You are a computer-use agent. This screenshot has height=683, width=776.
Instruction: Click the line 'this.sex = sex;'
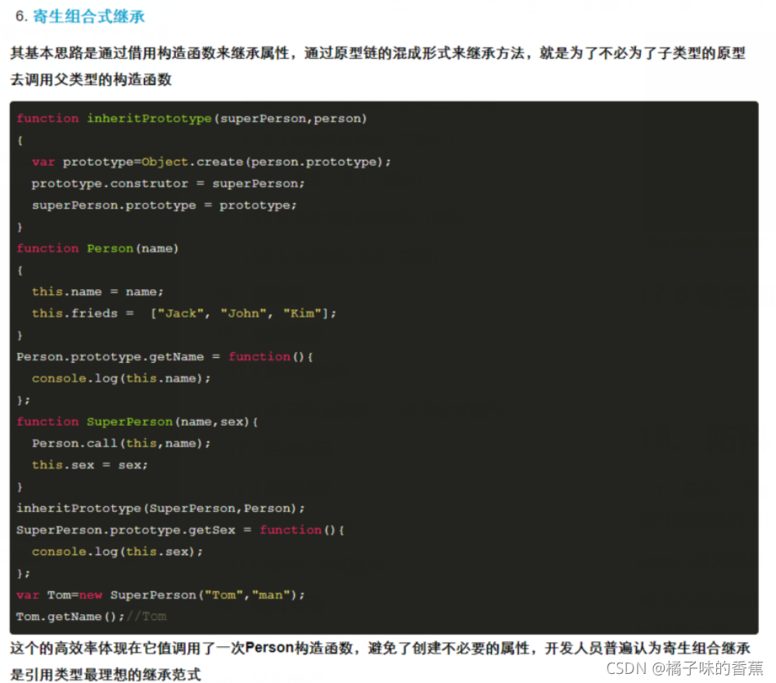tap(89, 465)
